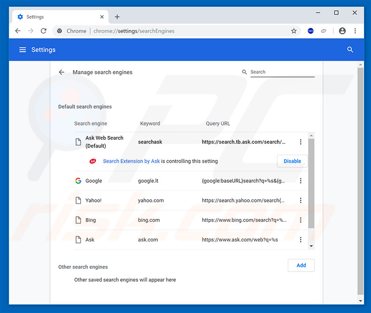Click the google.lt keyword
This screenshot has width=371, height=313.
148,180
